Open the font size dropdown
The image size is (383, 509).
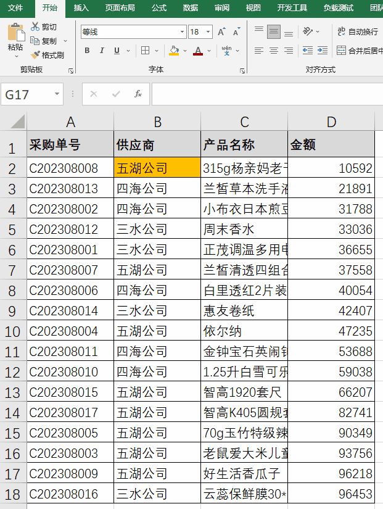pos(208,32)
